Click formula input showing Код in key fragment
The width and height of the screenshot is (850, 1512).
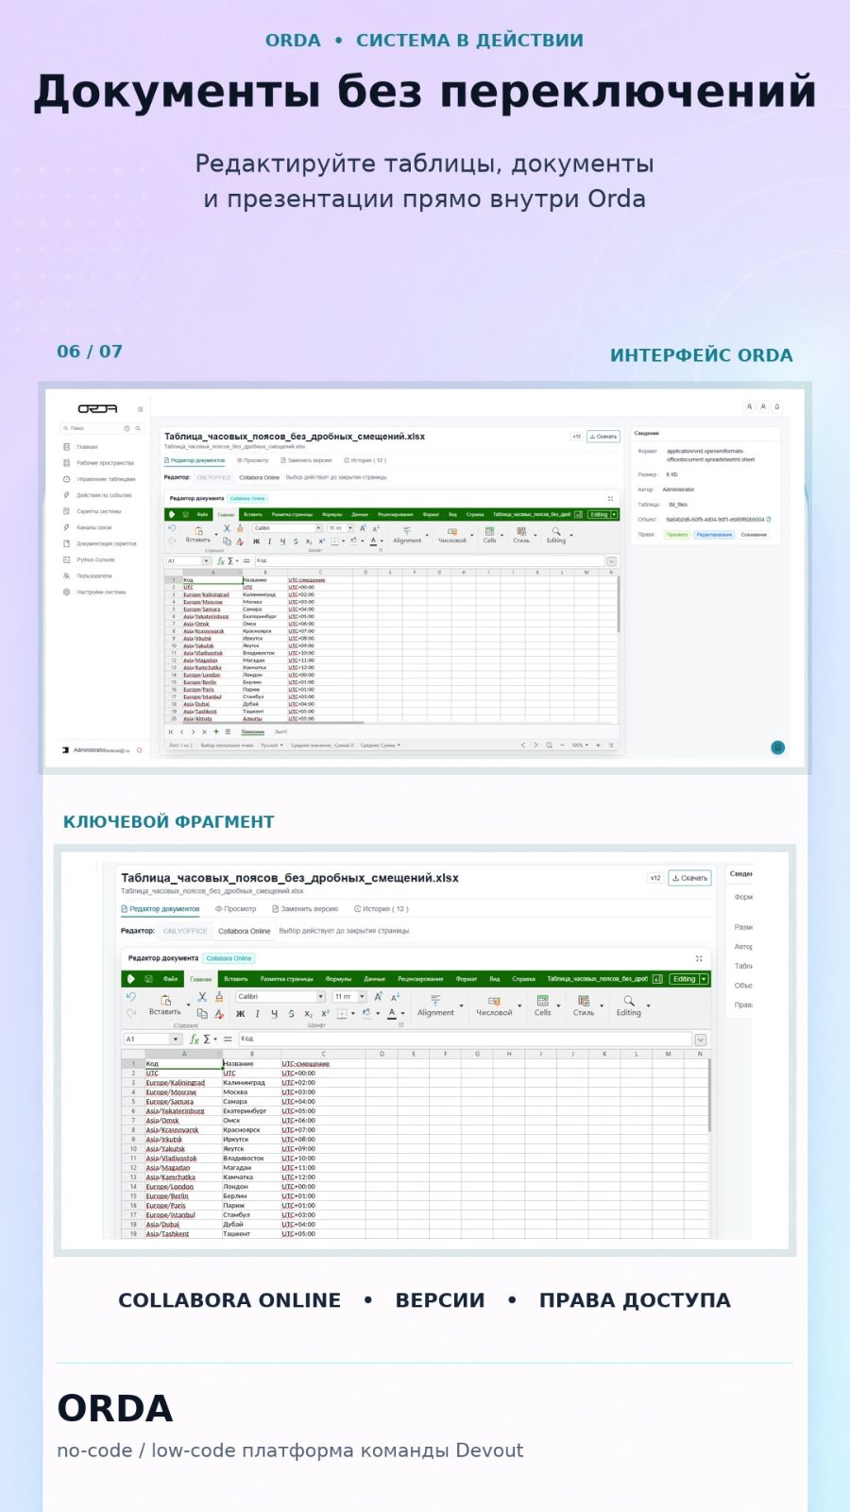pyautogui.click(x=464, y=1039)
